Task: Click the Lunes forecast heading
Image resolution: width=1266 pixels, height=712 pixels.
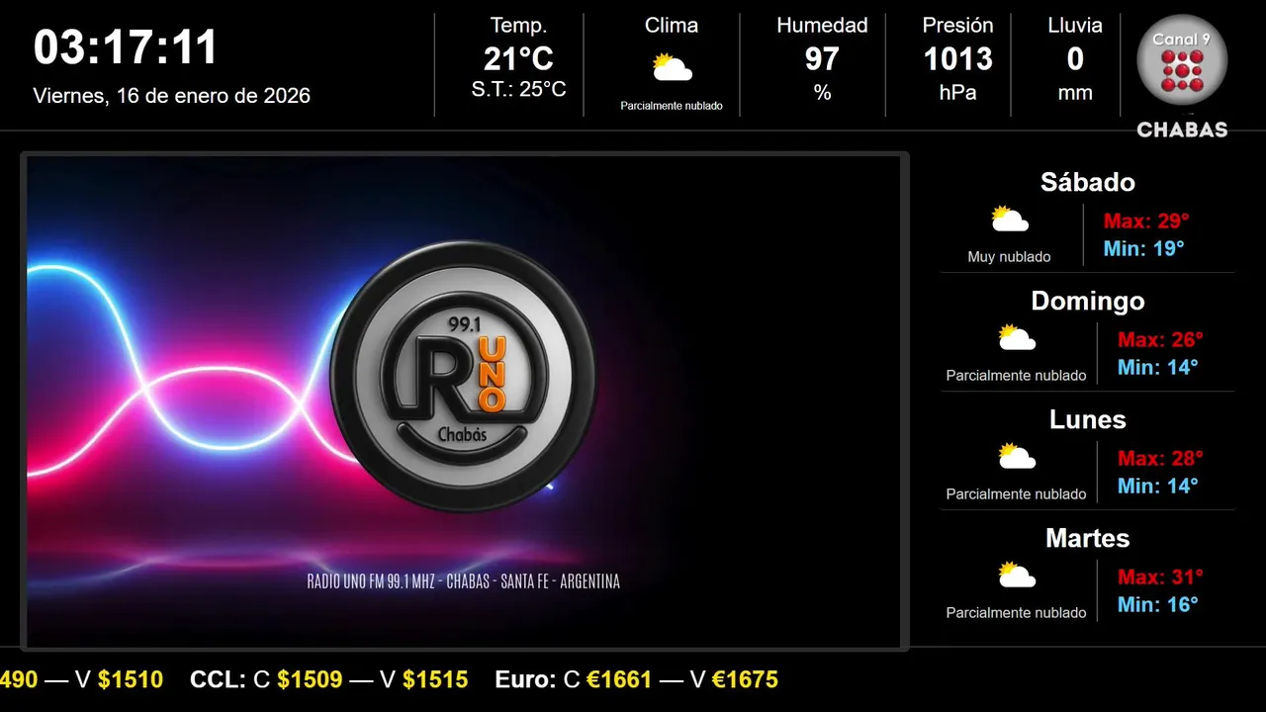Action: coord(1088,419)
